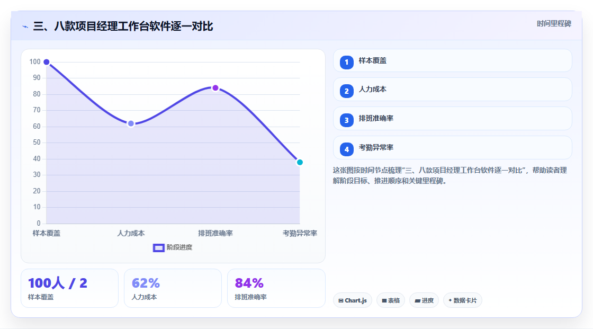Click the x-axis label 排班准确率

click(x=215, y=233)
